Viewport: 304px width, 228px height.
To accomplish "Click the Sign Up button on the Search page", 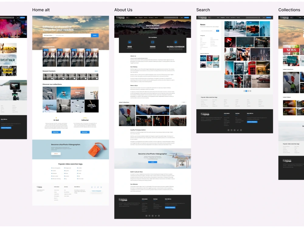I will 268,18.
